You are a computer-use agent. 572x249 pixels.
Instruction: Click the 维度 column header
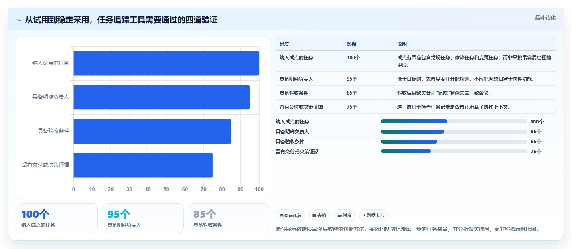coord(284,44)
